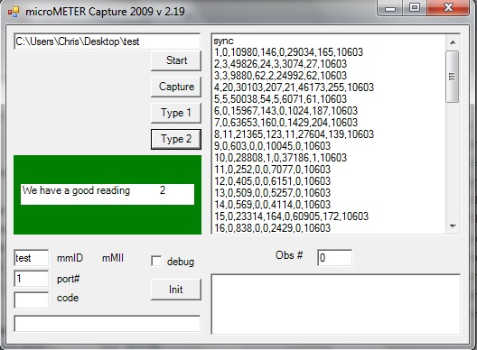The height and width of the screenshot is (350, 477).
Task: Click the mmID label
Action: 70,258
